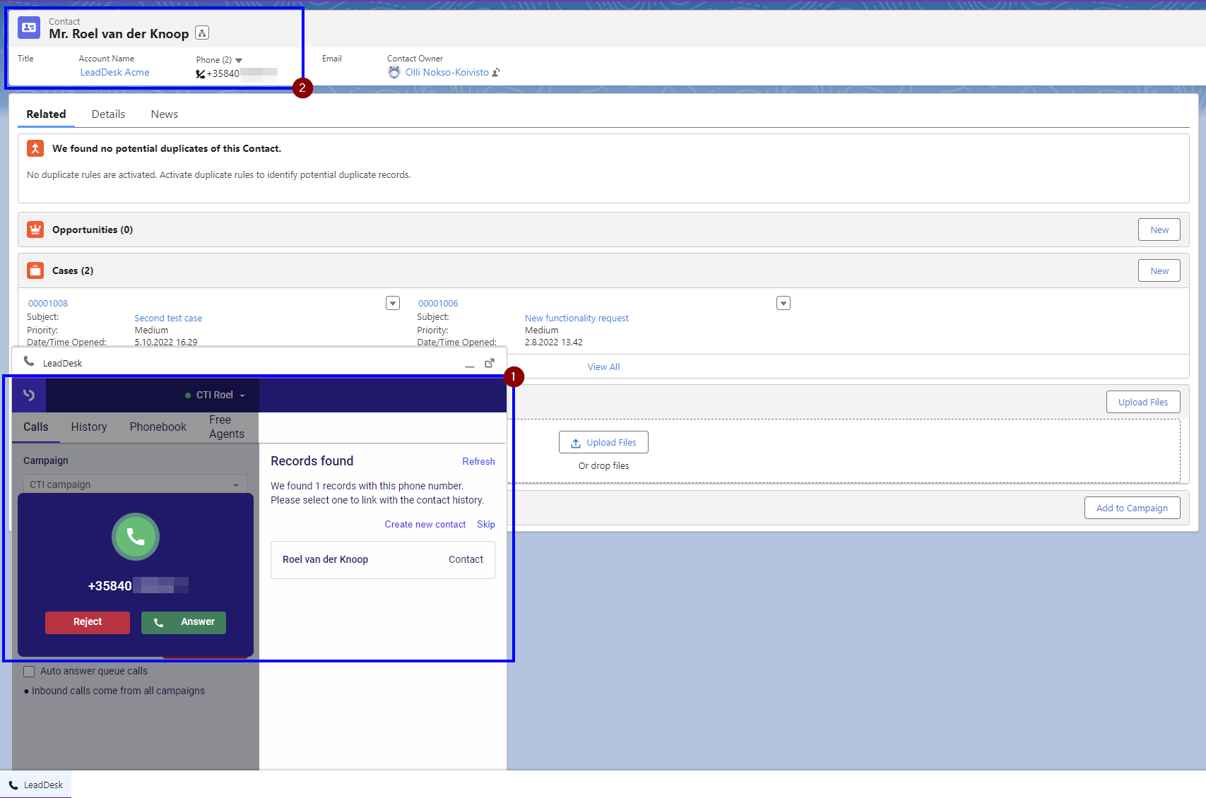Image resolution: width=1206 pixels, height=798 pixels.
Task: Click the Cases (2) heading
Action: point(73,270)
